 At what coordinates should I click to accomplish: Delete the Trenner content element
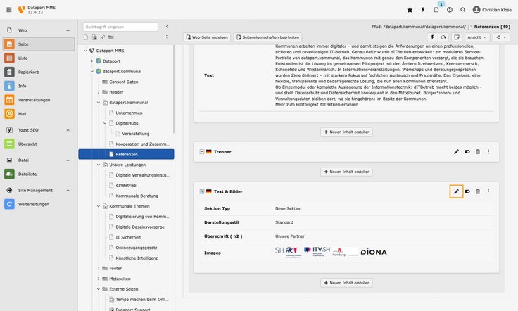pos(478,151)
